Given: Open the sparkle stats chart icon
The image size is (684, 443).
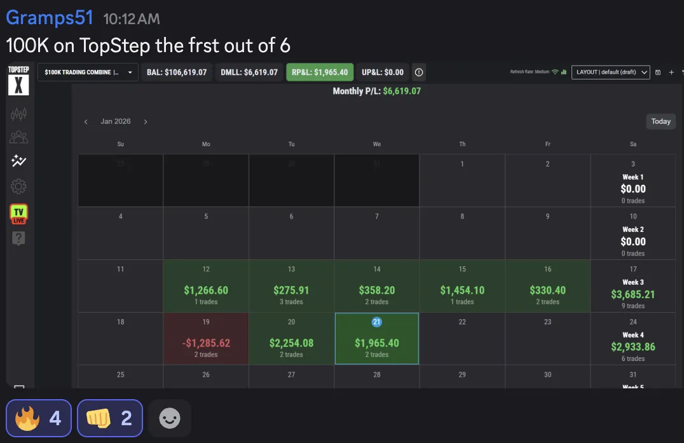Looking at the screenshot, I should pyautogui.click(x=19, y=161).
